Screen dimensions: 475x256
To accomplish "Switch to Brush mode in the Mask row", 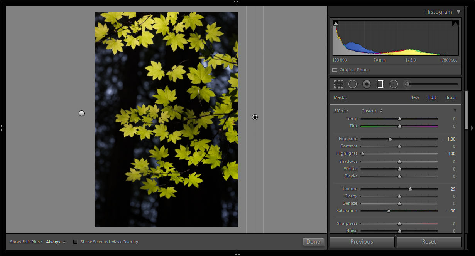I will pyautogui.click(x=451, y=97).
